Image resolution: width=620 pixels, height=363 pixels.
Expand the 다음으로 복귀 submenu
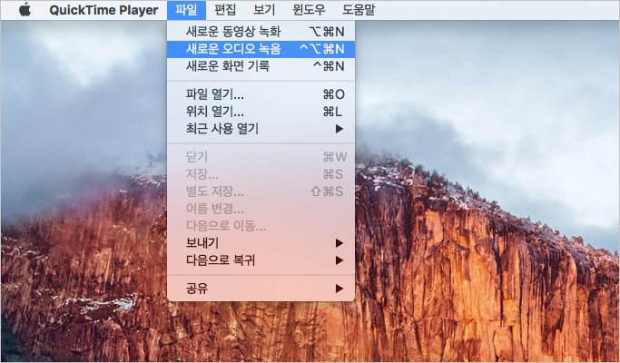click(x=261, y=260)
